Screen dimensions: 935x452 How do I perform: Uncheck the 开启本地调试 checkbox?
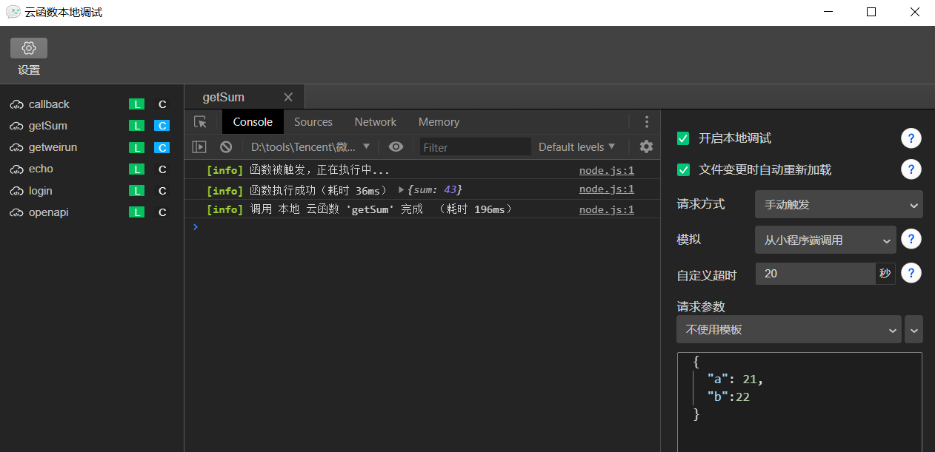click(683, 138)
